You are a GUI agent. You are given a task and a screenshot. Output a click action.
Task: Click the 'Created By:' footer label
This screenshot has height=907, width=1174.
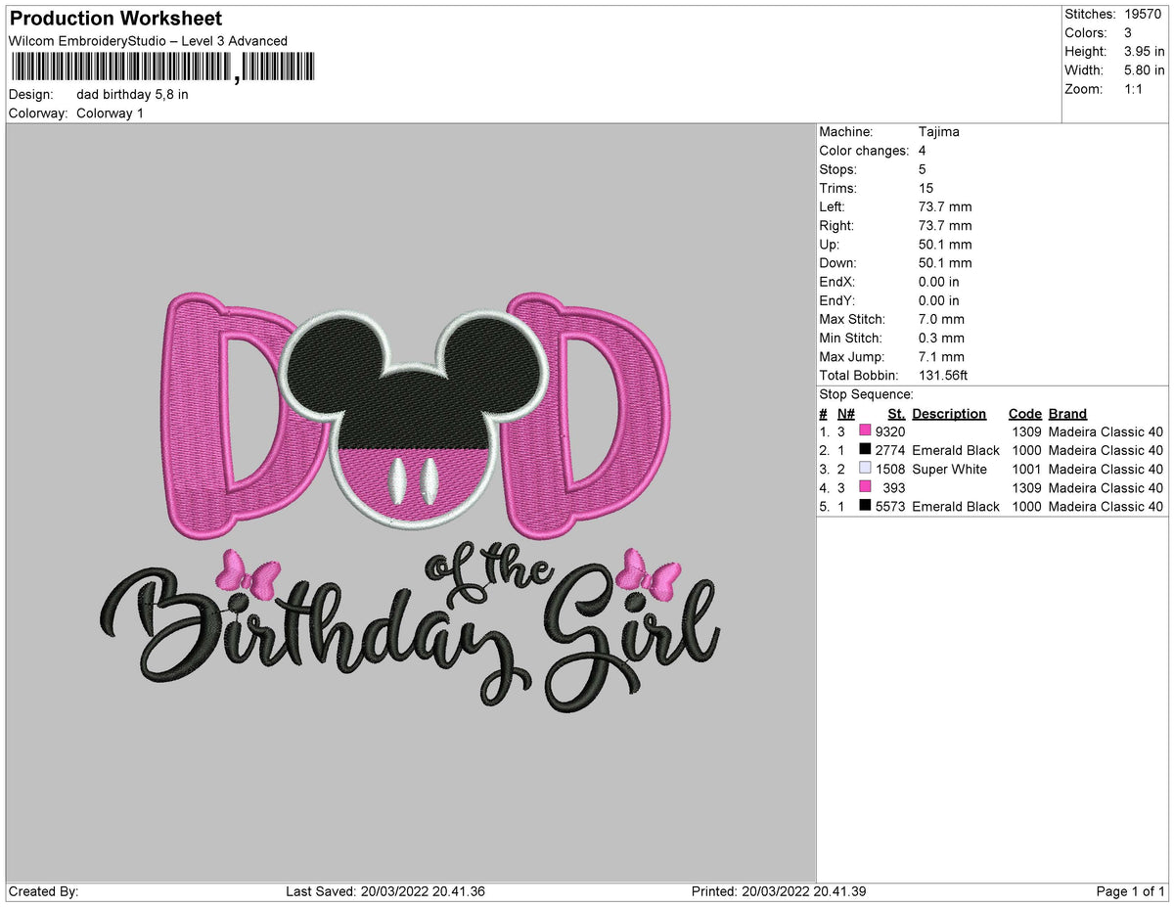tap(43, 891)
